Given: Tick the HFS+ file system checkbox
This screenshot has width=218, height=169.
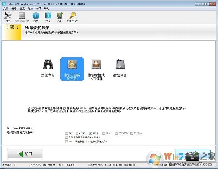Looking at the screenshot, I should (x=103, y=133).
